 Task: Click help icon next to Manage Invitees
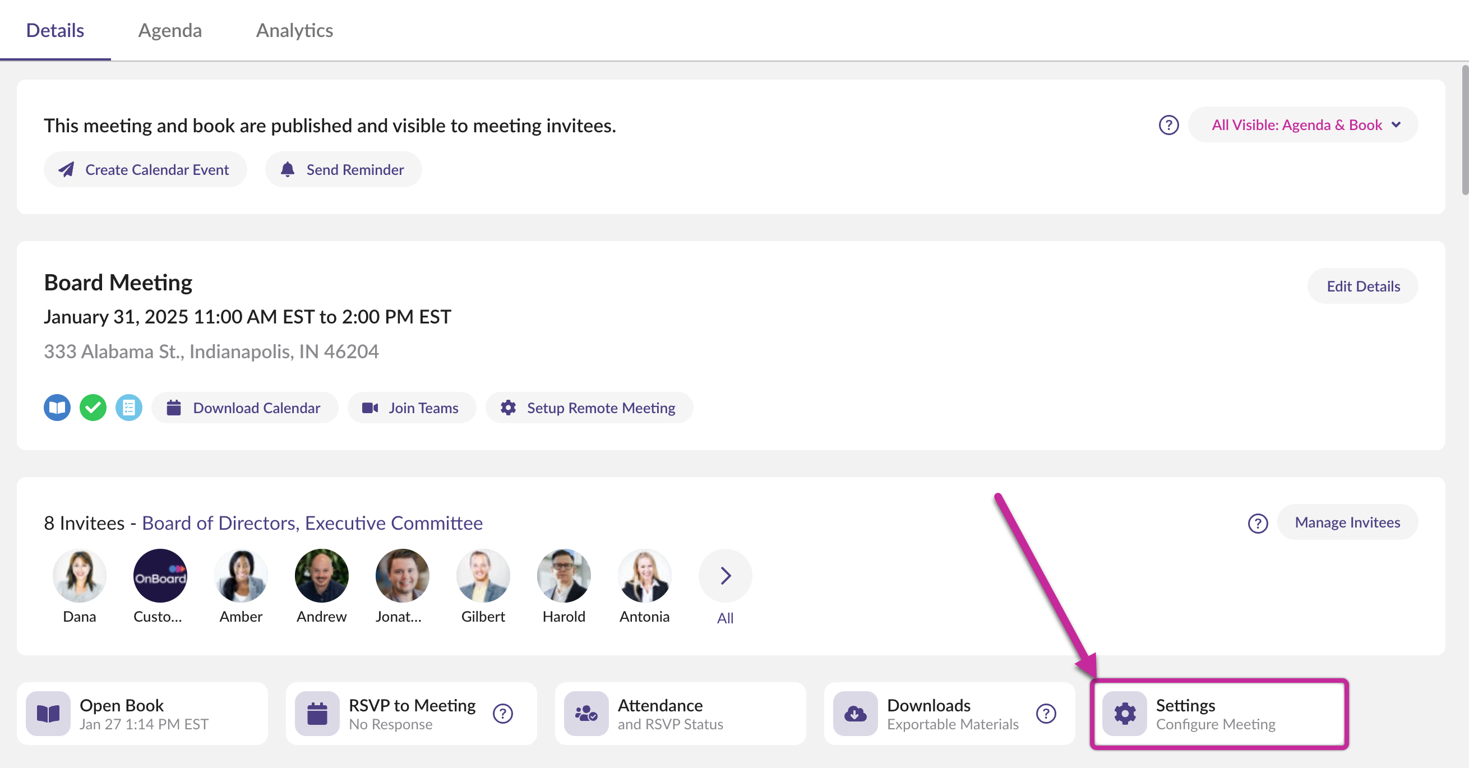pyautogui.click(x=1258, y=523)
